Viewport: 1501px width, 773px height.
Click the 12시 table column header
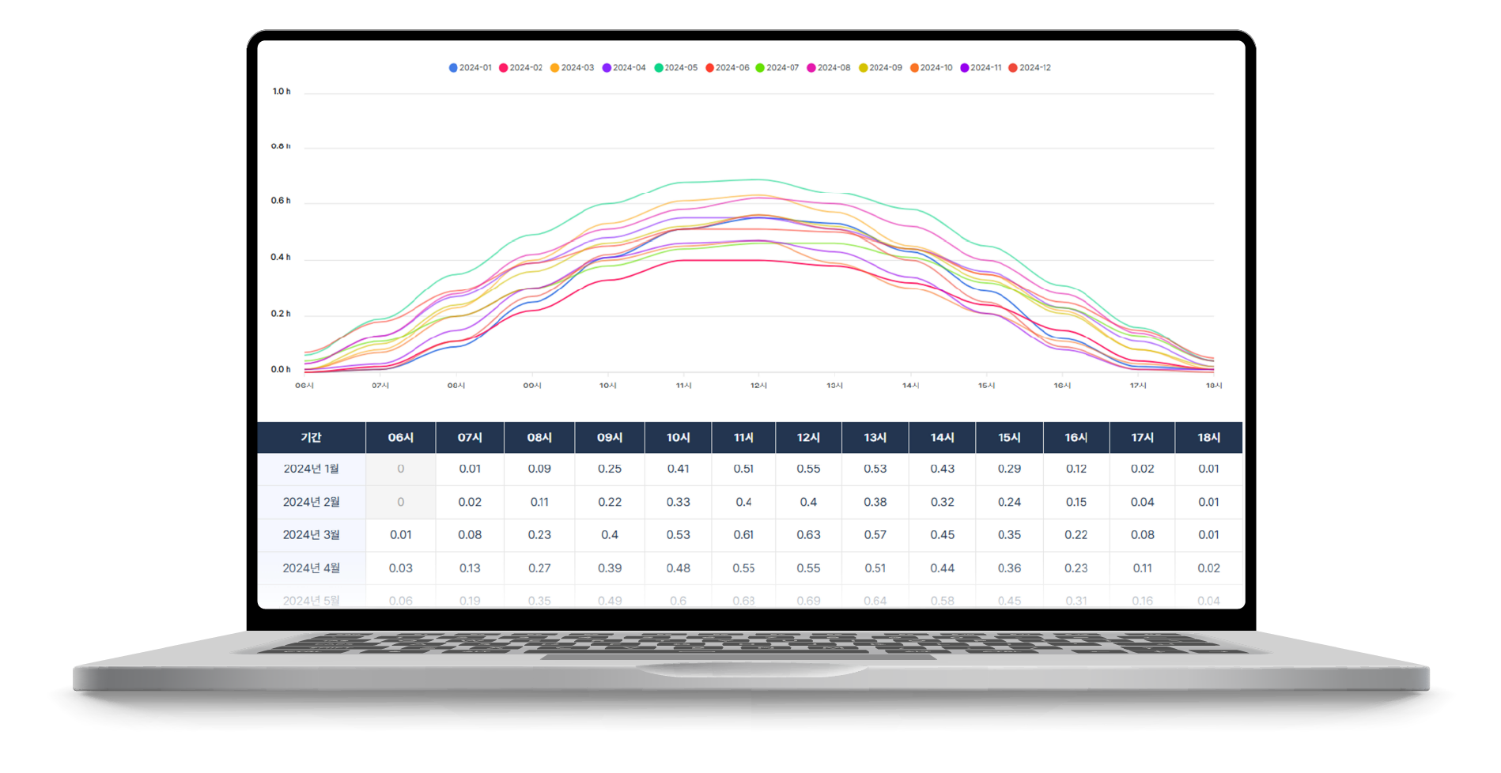tap(808, 437)
